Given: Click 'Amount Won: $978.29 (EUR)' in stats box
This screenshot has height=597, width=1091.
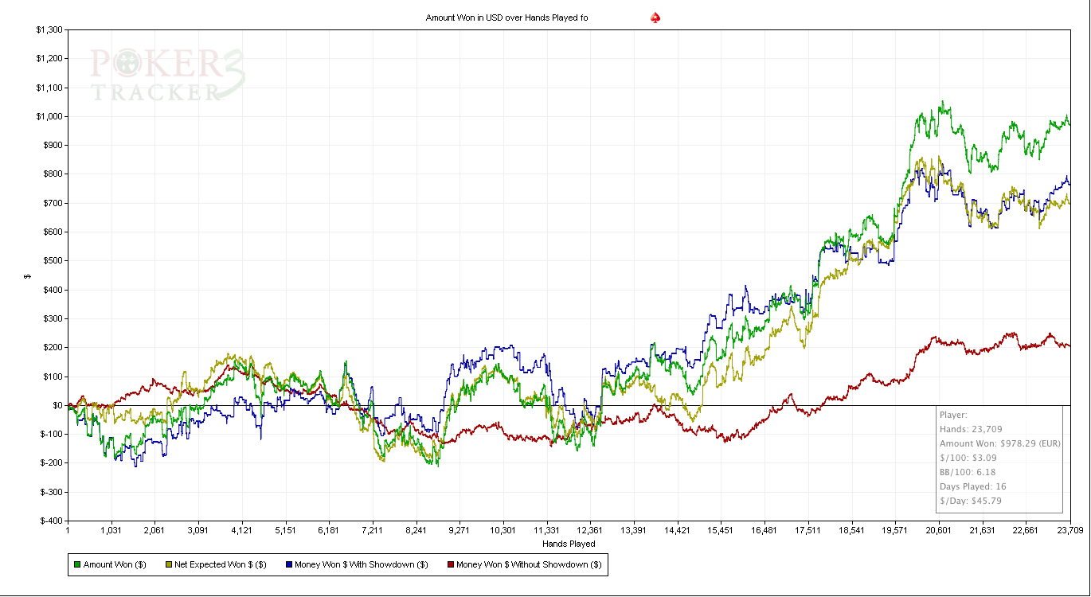Looking at the screenshot, I should tap(1000, 443).
